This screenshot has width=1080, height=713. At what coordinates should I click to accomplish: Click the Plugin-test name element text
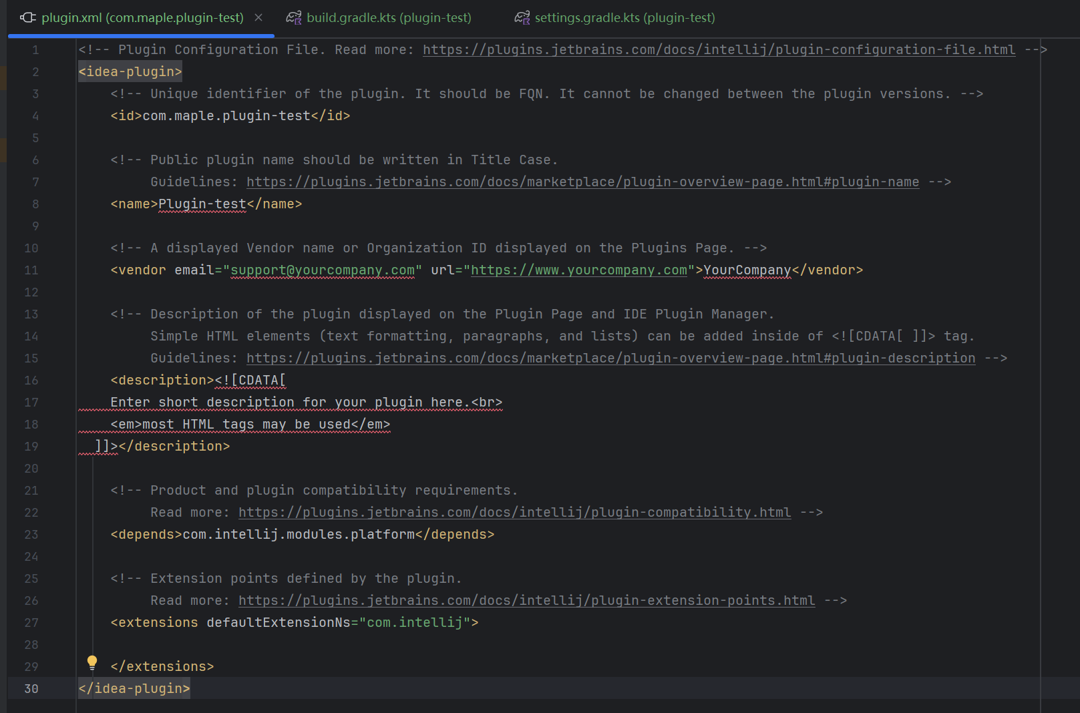coord(202,204)
